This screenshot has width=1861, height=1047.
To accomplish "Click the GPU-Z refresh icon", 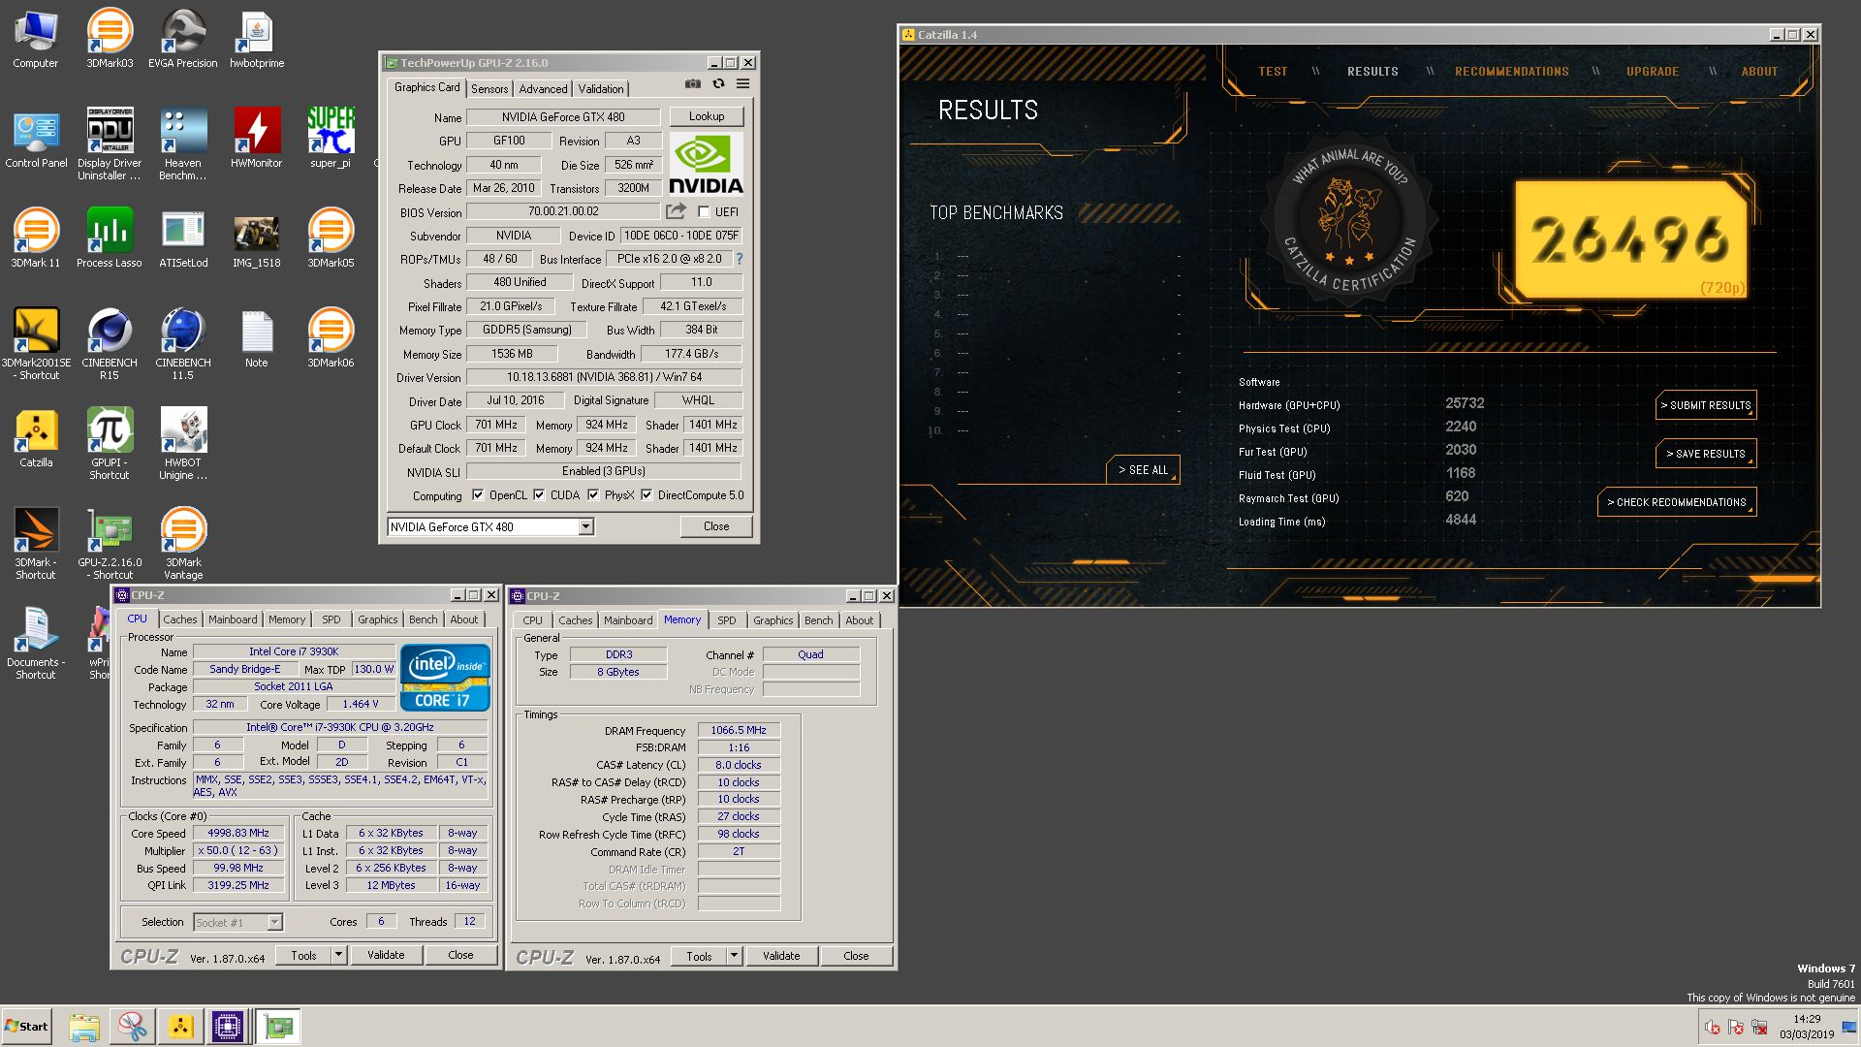I will (x=718, y=84).
